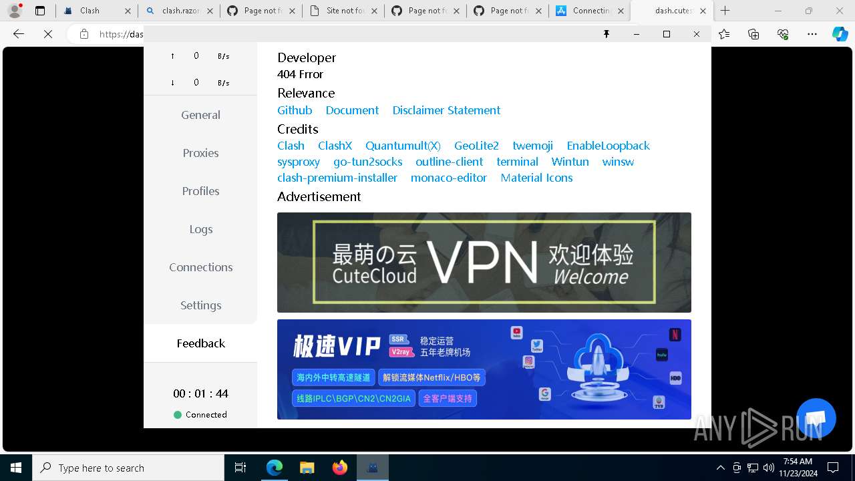Close the Clash window

point(697,34)
